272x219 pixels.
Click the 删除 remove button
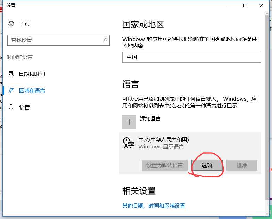[x=242, y=165]
